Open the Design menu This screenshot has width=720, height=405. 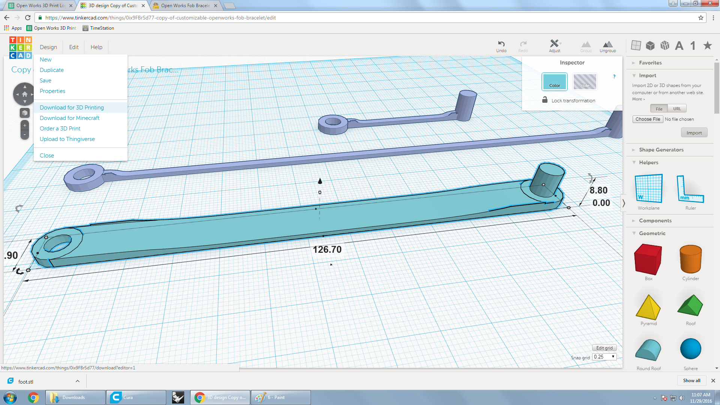pyautogui.click(x=48, y=47)
